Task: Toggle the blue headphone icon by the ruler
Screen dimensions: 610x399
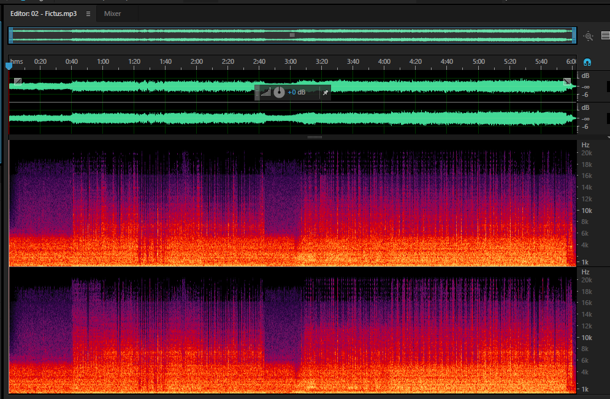Action: [587, 62]
